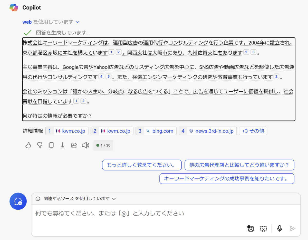
Task: Open source 1 kwm.co.jp link
Action: [x=67, y=131]
